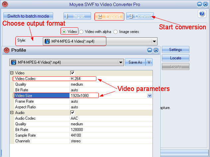Viewport: 210px width, 157px height.
Task: Select the Audio Codec row label
Action: coord(26,118)
